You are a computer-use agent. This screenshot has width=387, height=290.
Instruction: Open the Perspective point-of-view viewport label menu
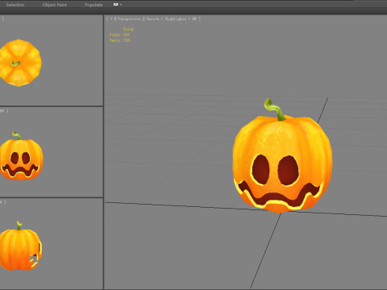click(129, 19)
